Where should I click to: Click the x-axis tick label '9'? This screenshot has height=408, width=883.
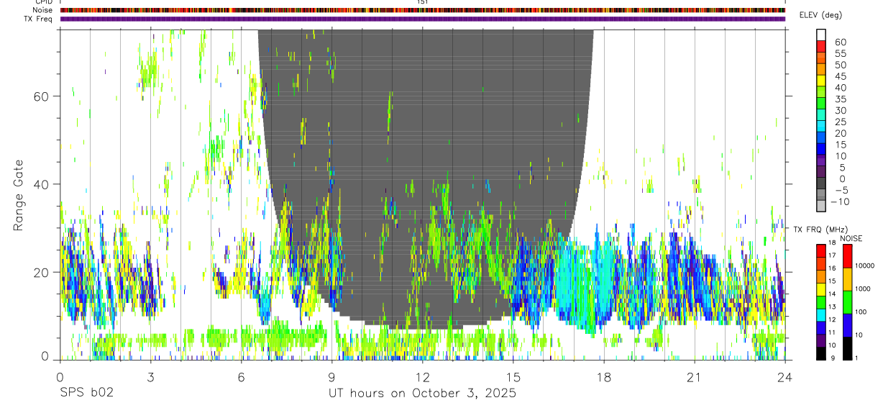pos(331,376)
